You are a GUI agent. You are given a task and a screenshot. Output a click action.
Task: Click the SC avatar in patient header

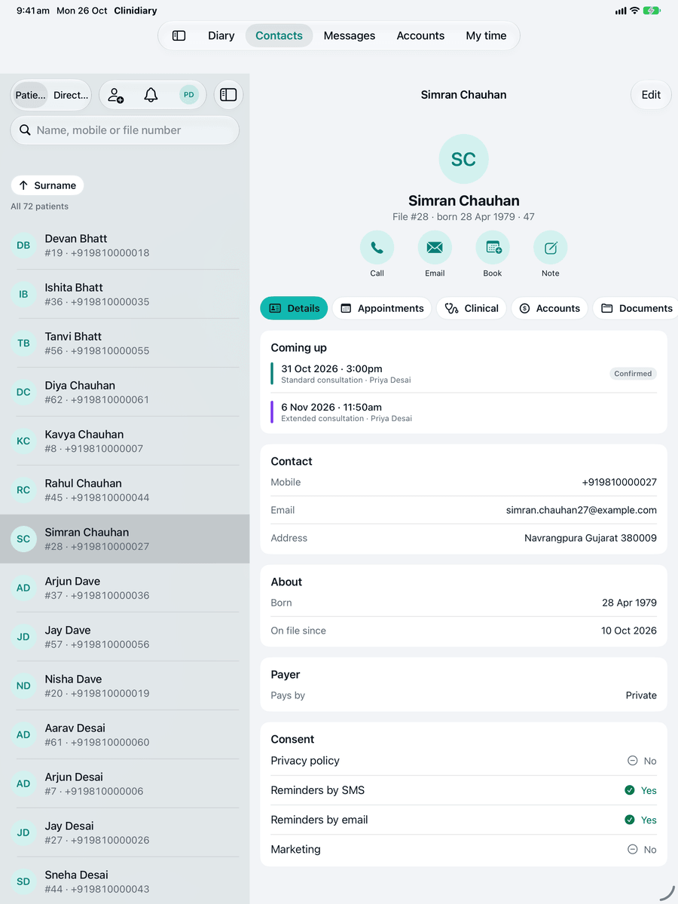click(x=463, y=159)
